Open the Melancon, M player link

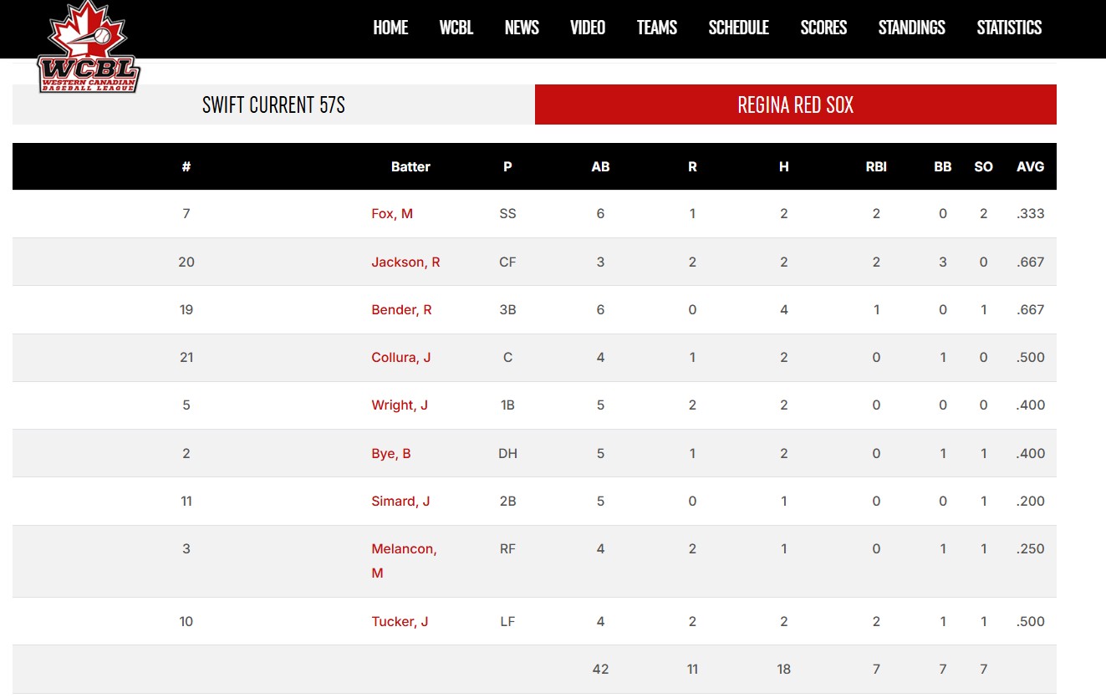(404, 561)
